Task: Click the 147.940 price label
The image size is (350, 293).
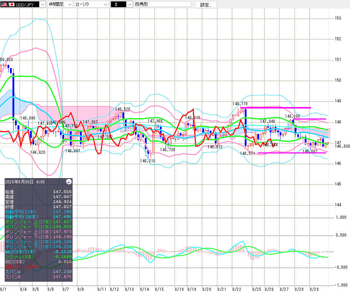Action: [x=268, y=121]
